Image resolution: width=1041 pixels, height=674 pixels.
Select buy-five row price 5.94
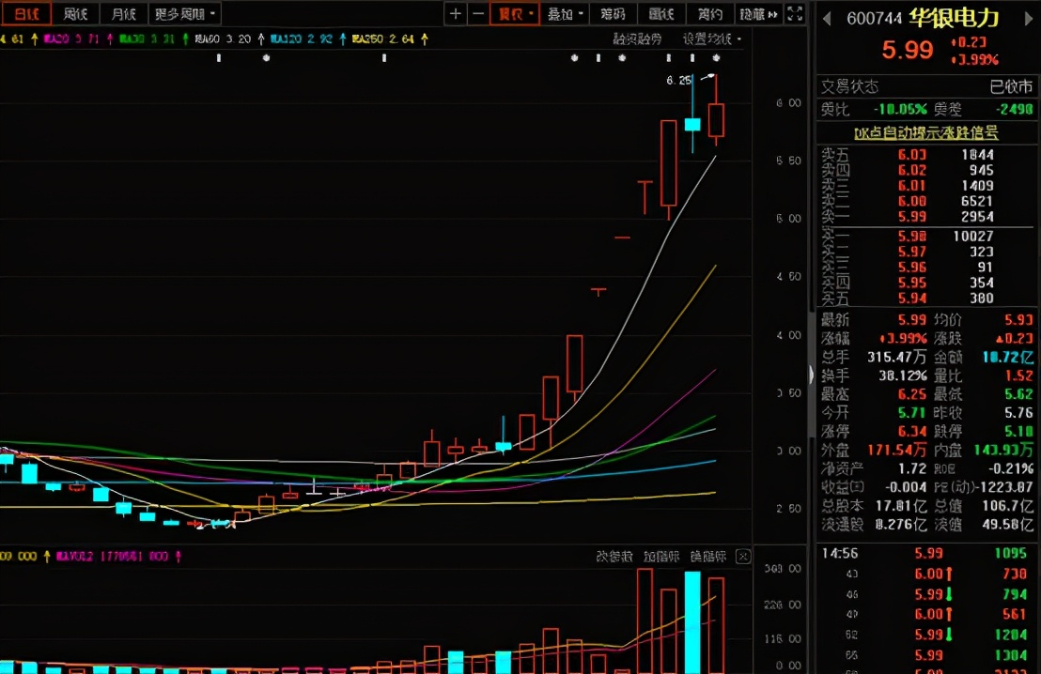pos(911,298)
